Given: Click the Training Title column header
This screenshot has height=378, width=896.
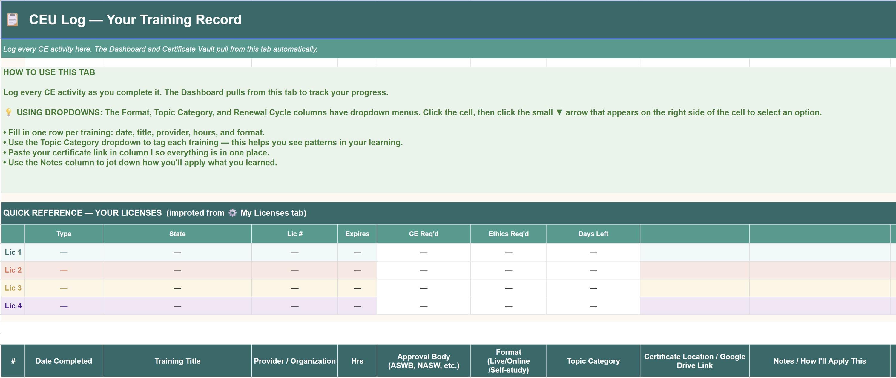Looking at the screenshot, I should coord(177,361).
